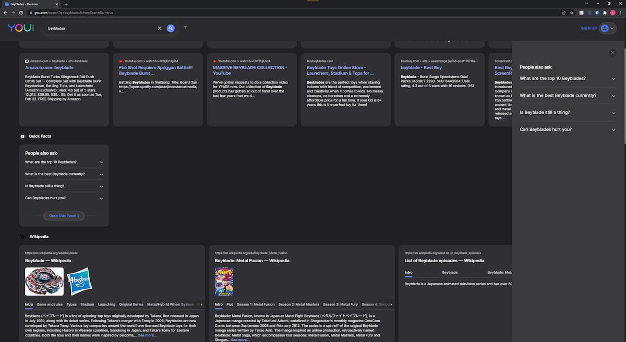Screen dimensions: 626x342
Task: Open the search filter funnel icon
Action: pos(185,28)
